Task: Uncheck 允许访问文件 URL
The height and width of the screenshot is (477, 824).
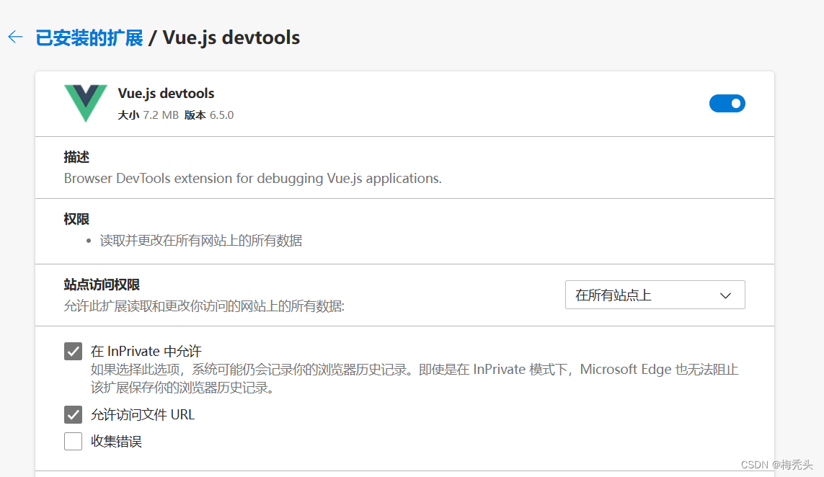Action: (73, 414)
